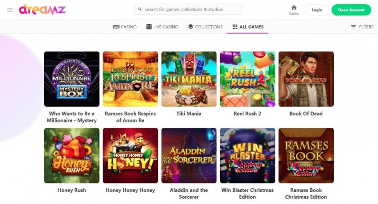378x204 pixels.
Task: Click 'Ramses Book Christmas Edition' title text
Action: click(x=306, y=193)
